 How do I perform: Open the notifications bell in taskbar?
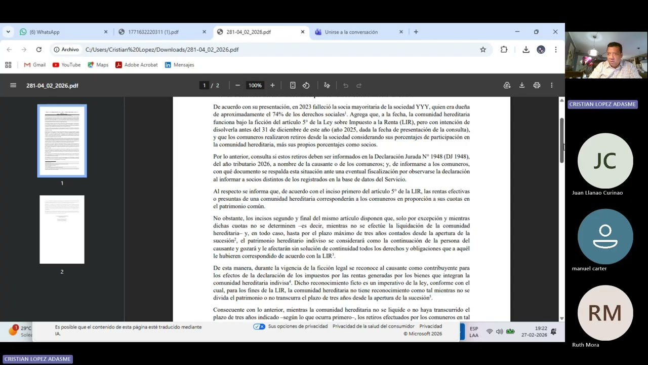click(553, 332)
